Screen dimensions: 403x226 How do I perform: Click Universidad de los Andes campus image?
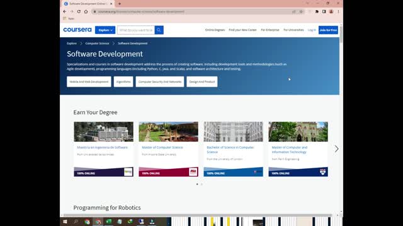coord(103,132)
